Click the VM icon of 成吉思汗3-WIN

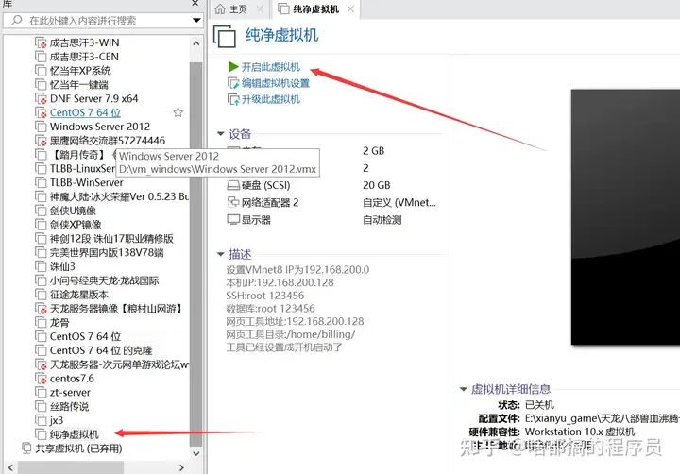[41, 42]
